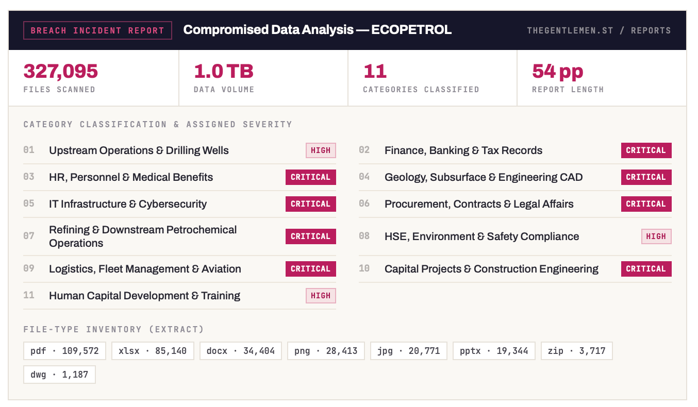Click category number 09
The height and width of the screenshot is (407, 698).
click(29, 268)
